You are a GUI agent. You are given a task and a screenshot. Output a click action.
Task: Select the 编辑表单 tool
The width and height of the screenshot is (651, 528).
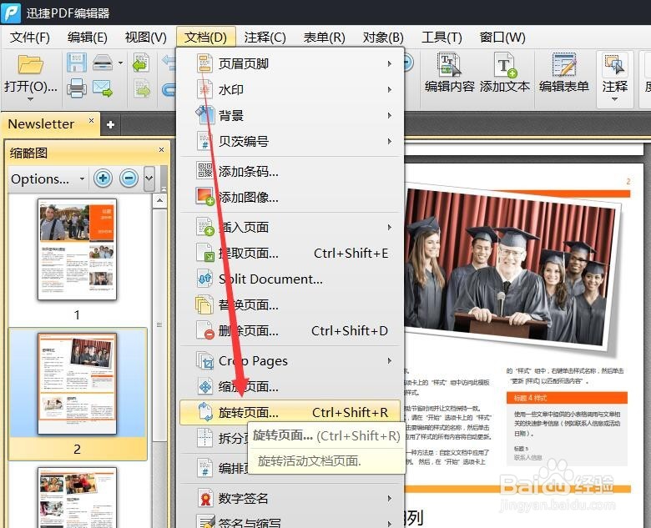(x=564, y=73)
